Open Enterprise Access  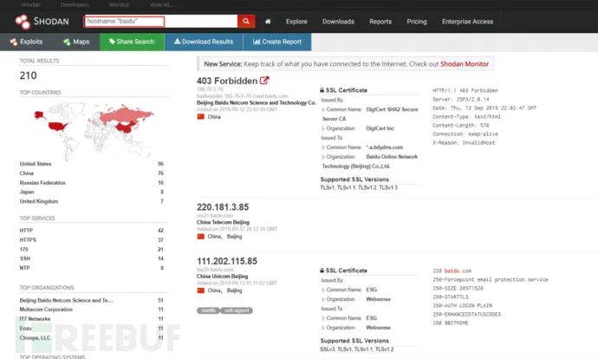click(x=468, y=22)
